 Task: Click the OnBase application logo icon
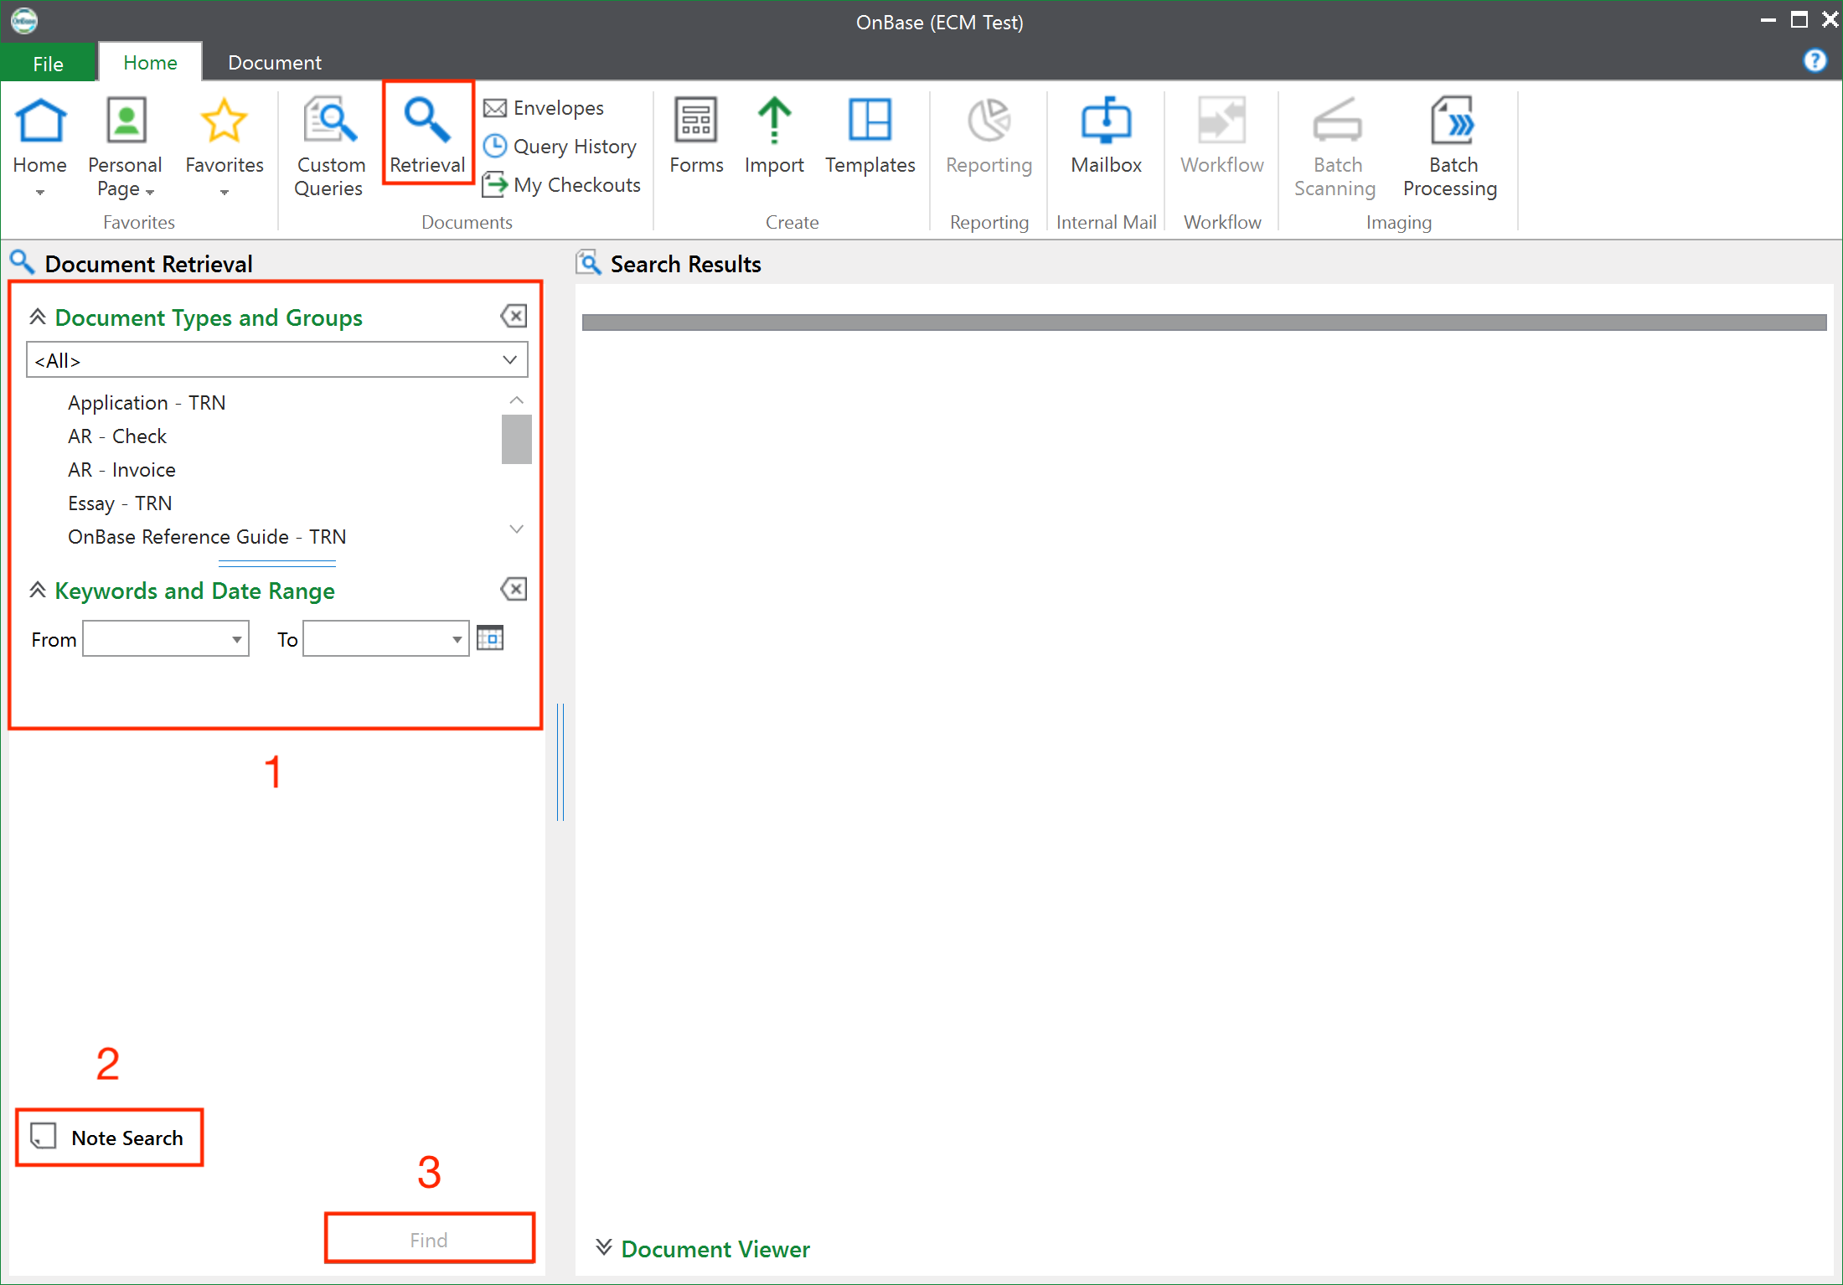(x=24, y=20)
